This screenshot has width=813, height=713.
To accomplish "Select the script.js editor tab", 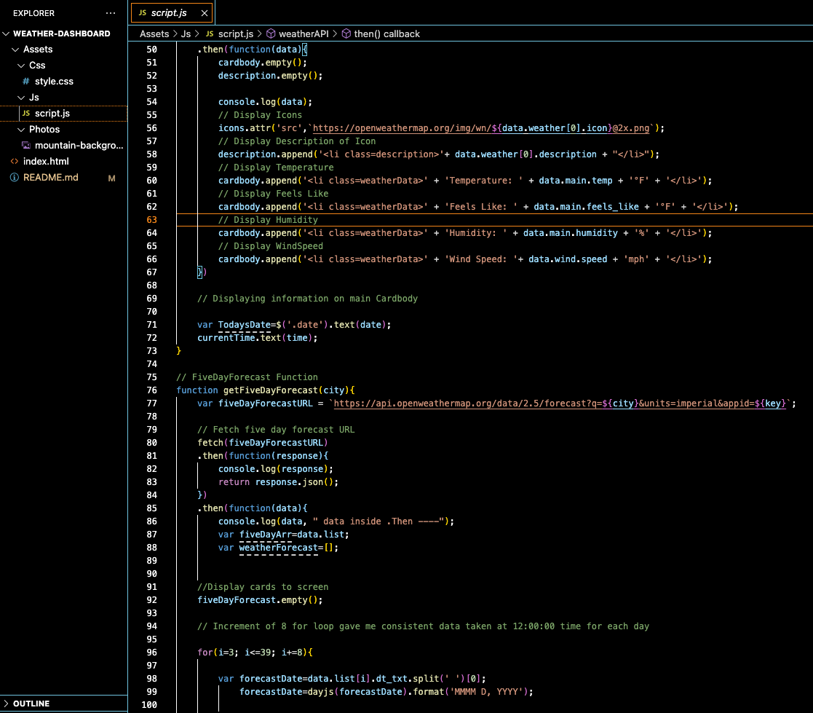I will point(172,13).
